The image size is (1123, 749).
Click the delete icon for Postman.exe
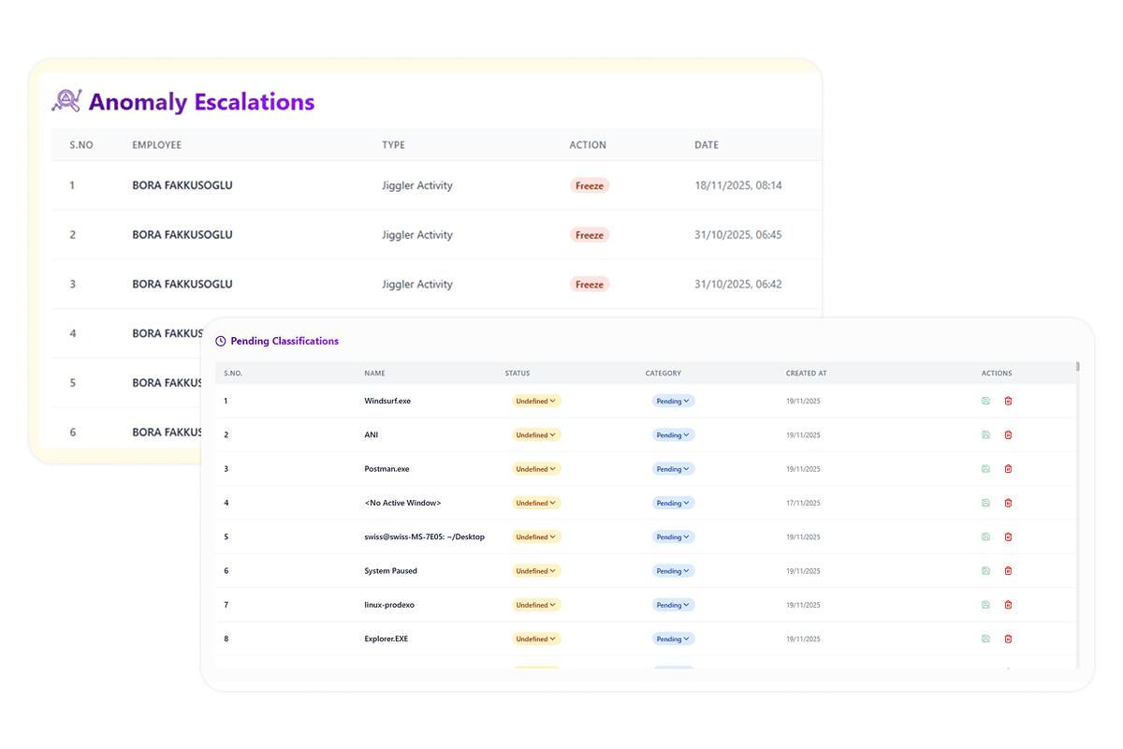point(1008,469)
